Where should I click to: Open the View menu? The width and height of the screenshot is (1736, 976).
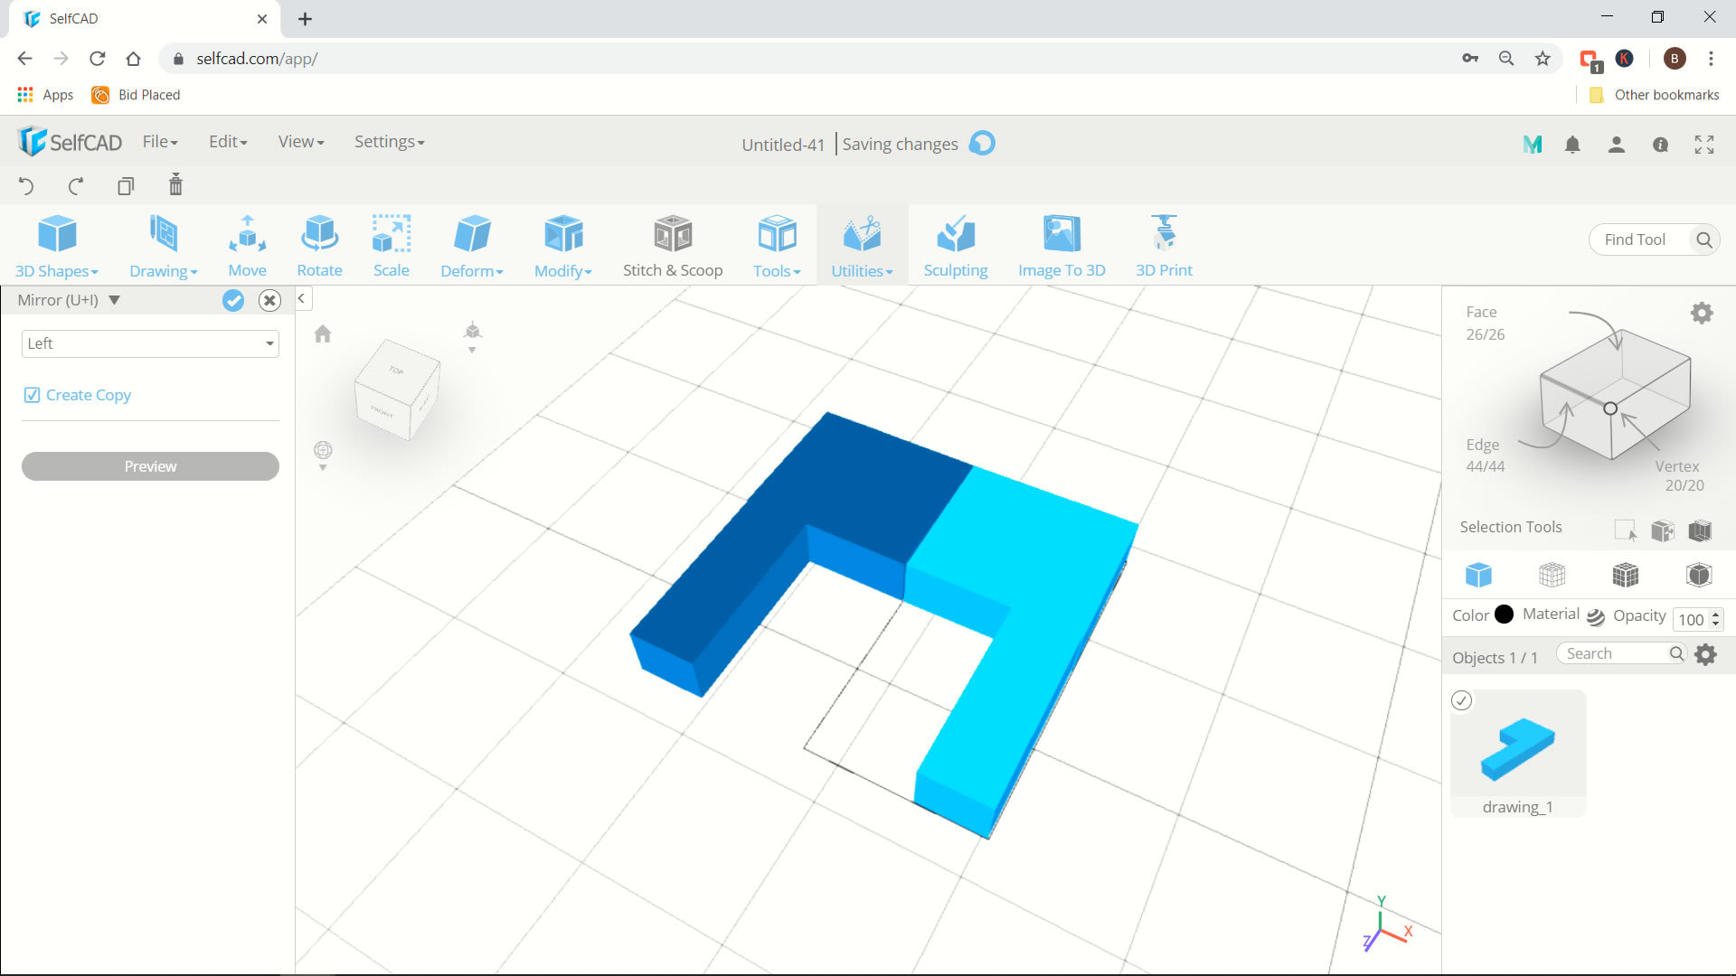coord(301,142)
